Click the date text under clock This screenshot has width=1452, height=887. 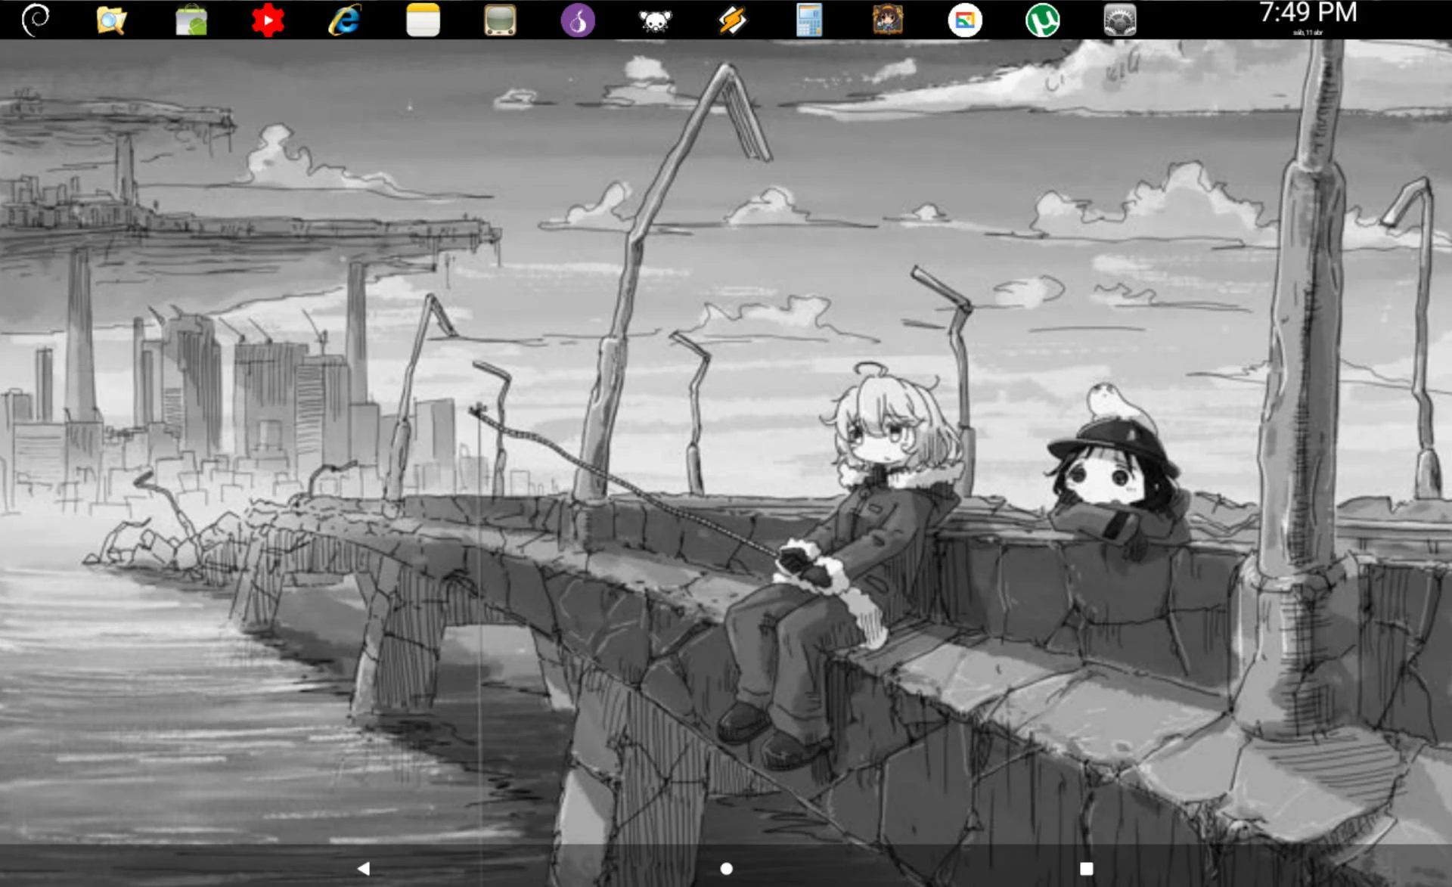pyautogui.click(x=1308, y=33)
